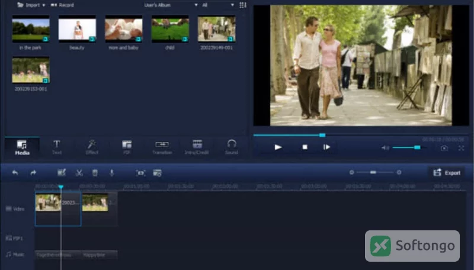The width and height of the screenshot is (474, 270).
Task: Select the first clip on video track
Action: [58, 208]
